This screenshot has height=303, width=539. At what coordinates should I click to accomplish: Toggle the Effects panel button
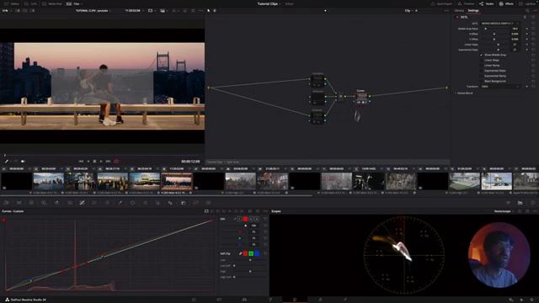click(x=506, y=3)
